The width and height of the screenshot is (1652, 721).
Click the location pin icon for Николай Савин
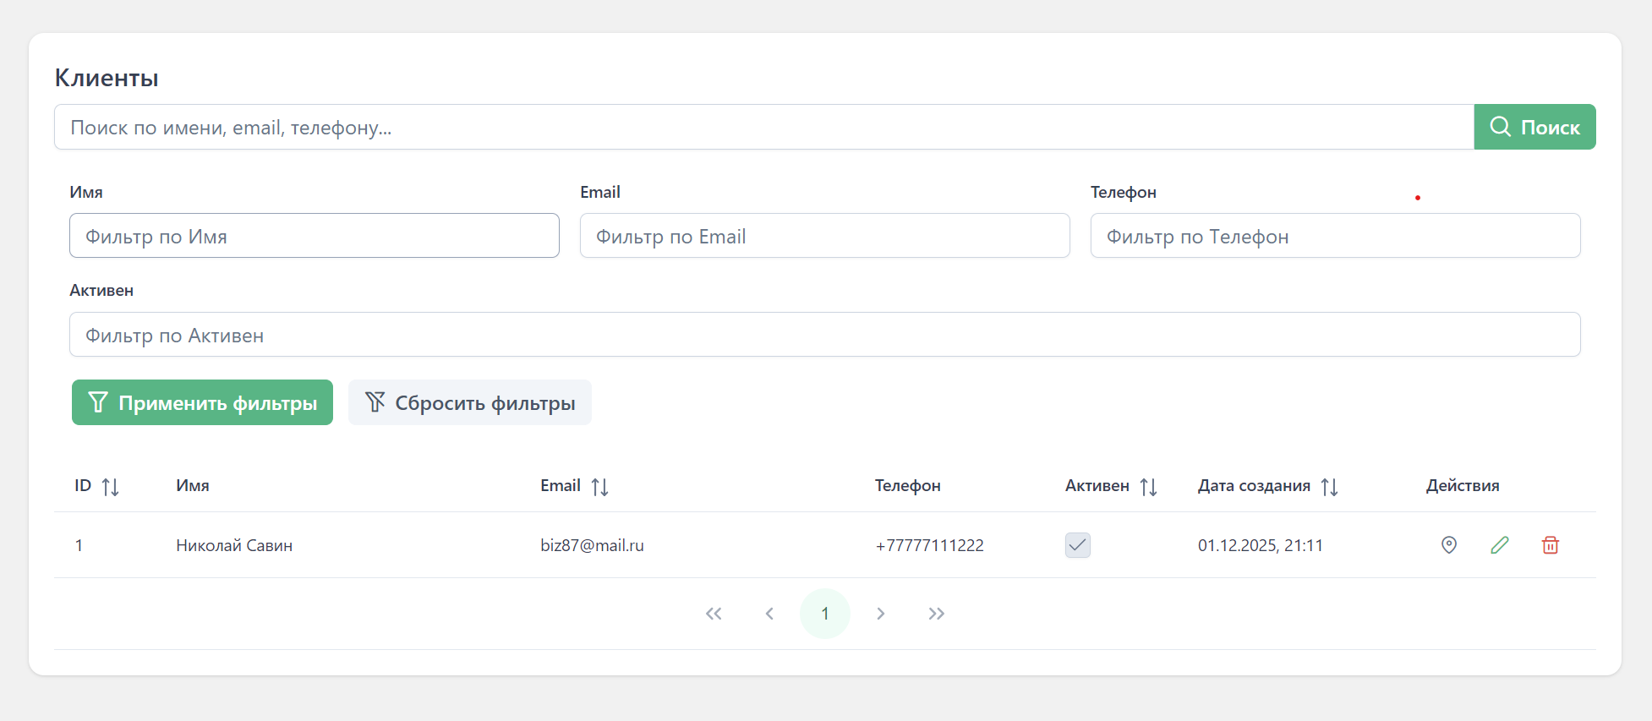pos(1448,545)
